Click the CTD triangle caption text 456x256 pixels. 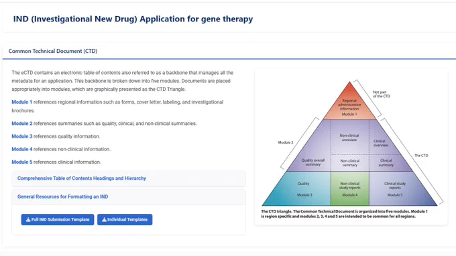coord(344,214)
